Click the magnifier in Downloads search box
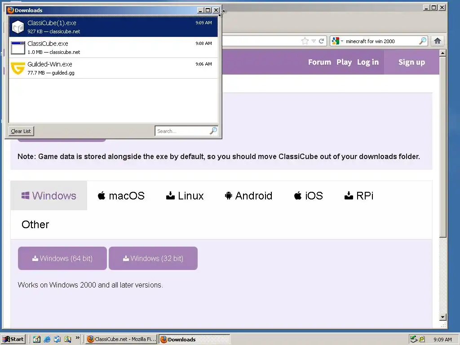 (x=213, y=131)
